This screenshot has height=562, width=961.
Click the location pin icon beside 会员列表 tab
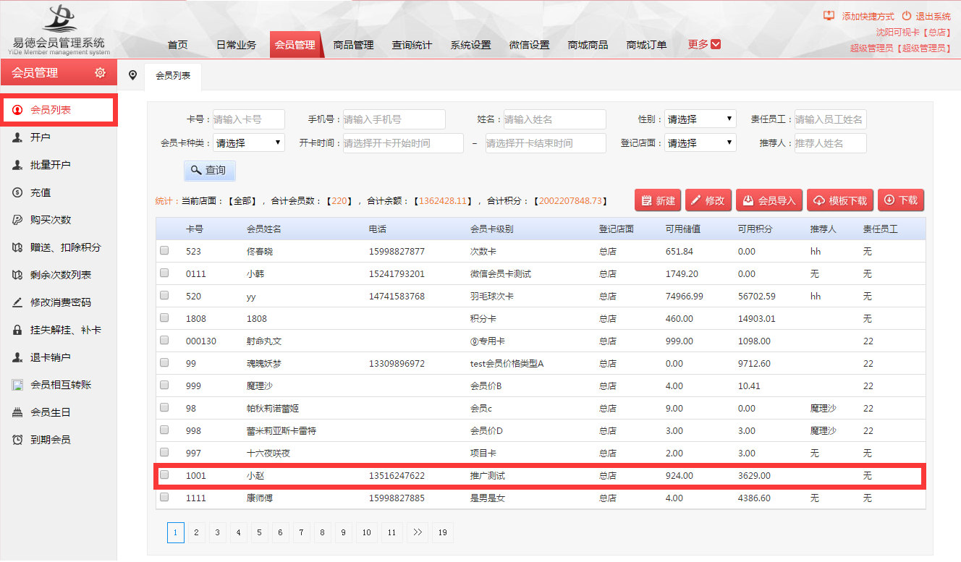tap(132, 75)
